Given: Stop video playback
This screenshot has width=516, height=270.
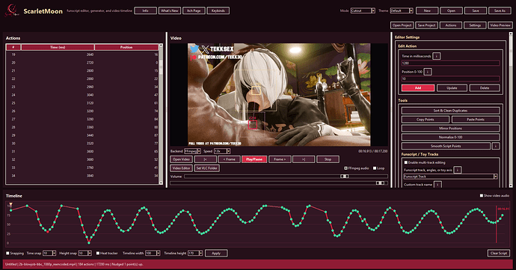Looking at the screenshot, I should 328,159.
